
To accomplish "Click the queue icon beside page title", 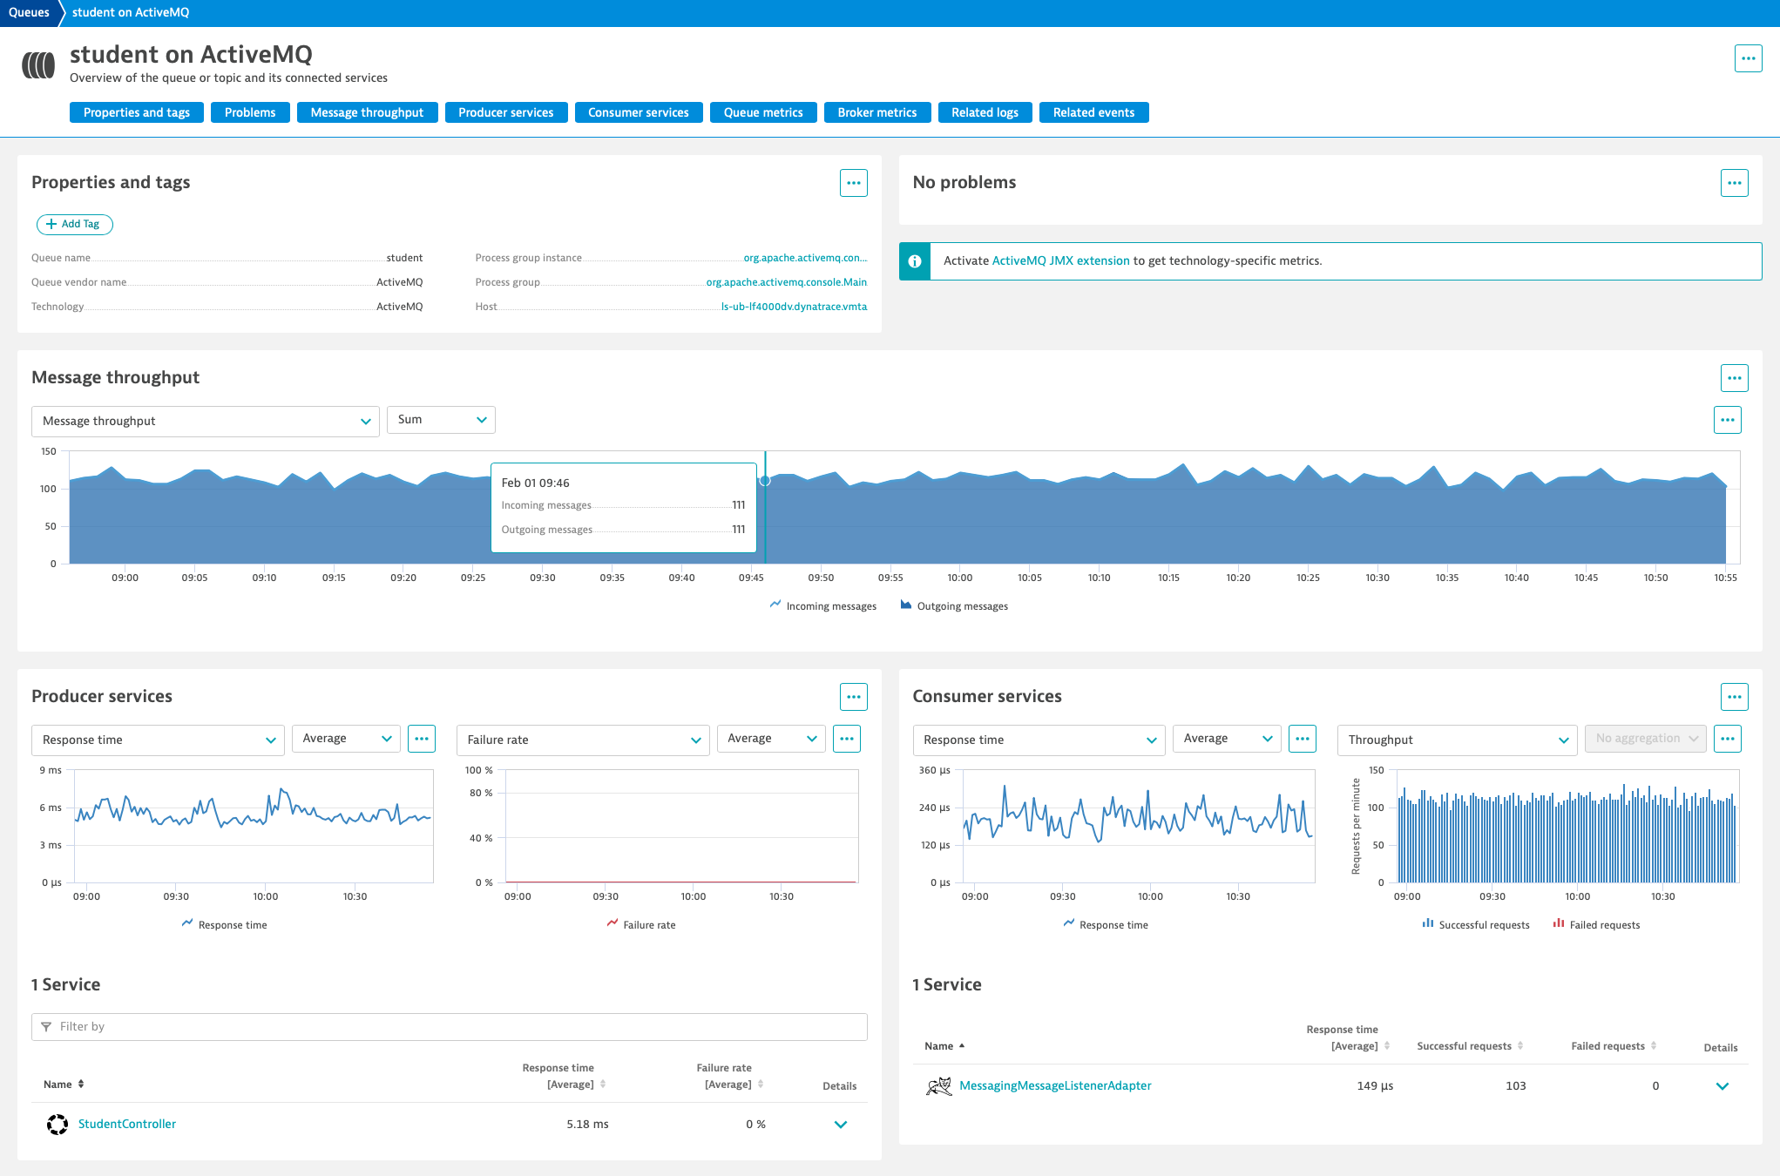I will point(38,65).
